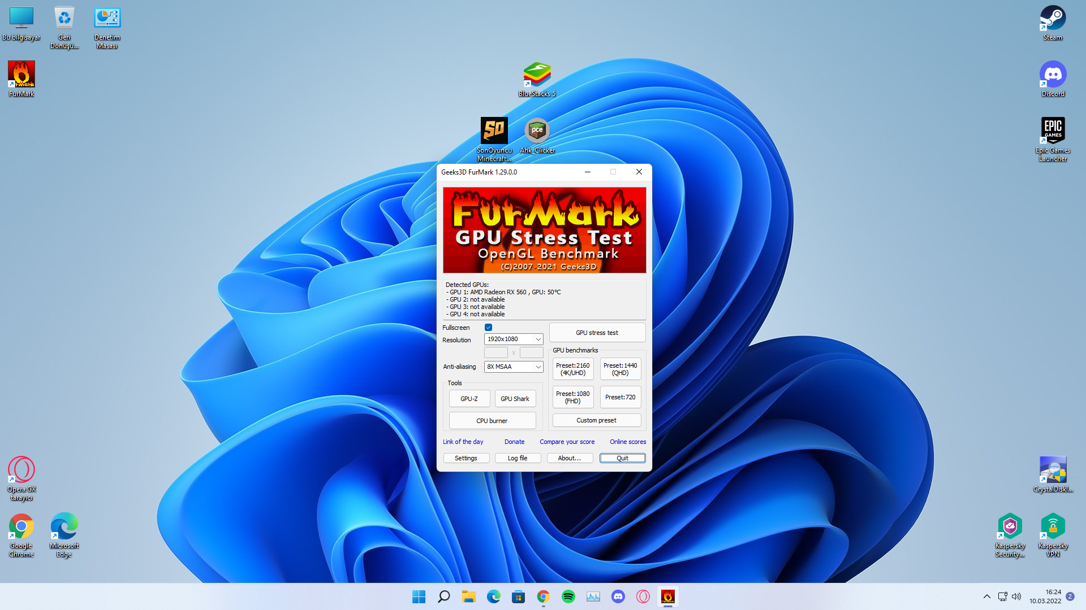This screenshot has width=1086, height=610.
Task: Expand the Resolution 1920x1080 dropdown
Action: click(x=514, y=339)
